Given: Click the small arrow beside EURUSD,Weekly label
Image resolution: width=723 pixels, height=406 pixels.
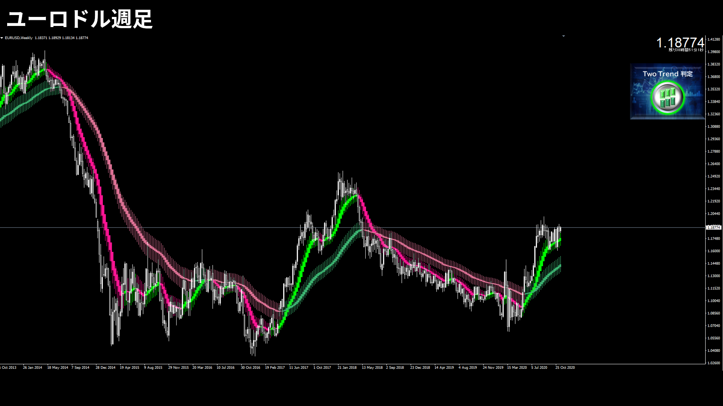Looking at the screenshot, I should 2,38.
